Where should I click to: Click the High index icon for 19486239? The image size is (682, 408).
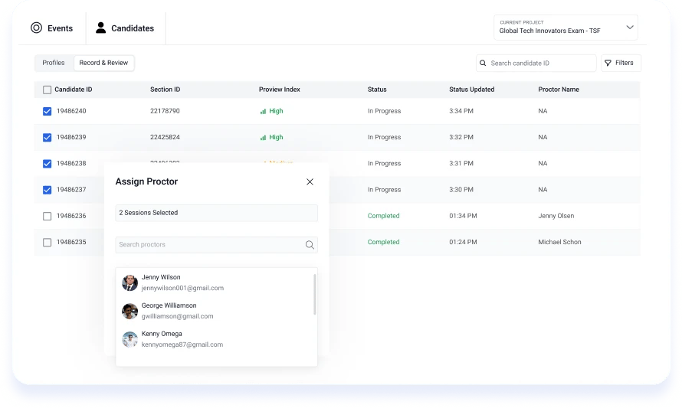coord(263,137)
